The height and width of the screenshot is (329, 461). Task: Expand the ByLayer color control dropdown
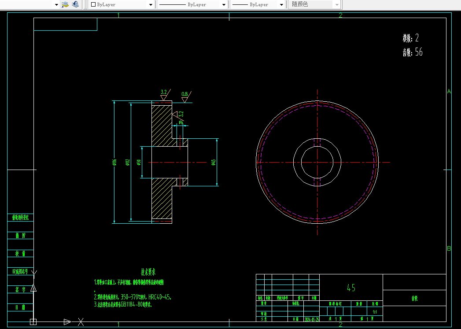click(x=151, y=5)
